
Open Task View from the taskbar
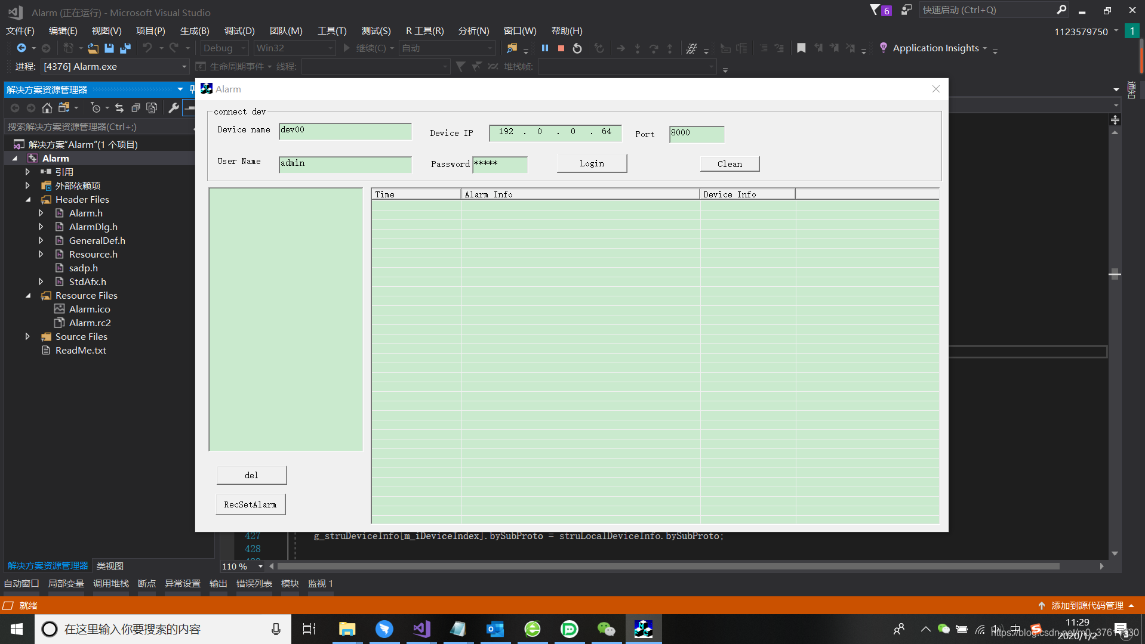[309, 629]
